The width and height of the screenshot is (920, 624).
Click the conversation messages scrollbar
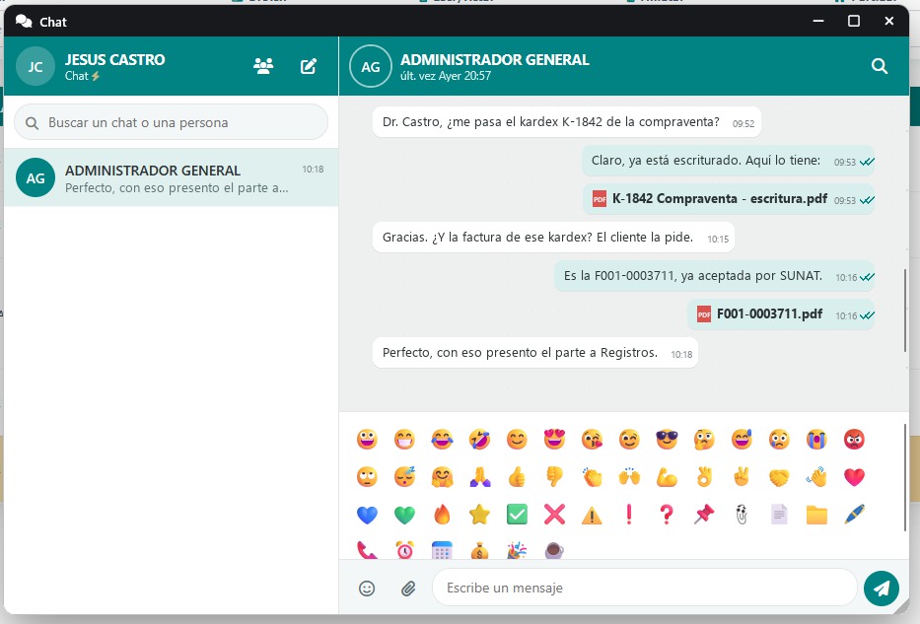[906, 311]
